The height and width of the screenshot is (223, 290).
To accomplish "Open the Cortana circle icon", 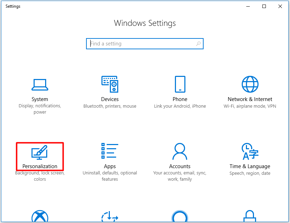I will point(180,217).
